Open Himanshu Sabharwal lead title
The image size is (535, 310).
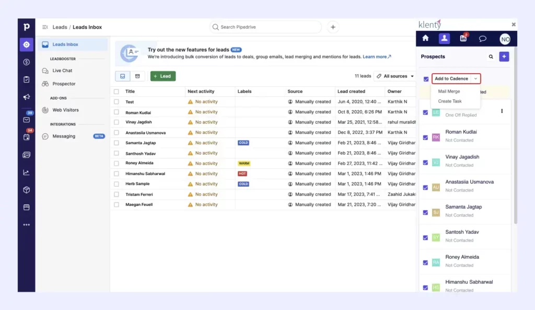pyautogui.click(x=145, y=174)
